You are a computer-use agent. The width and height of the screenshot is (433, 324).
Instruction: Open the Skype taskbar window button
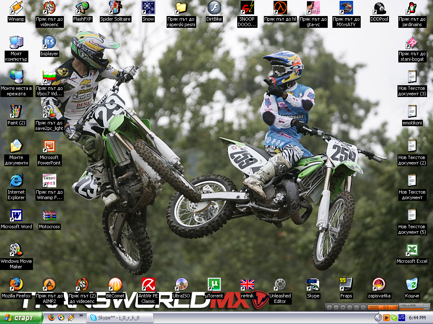(x=120, y=318)
